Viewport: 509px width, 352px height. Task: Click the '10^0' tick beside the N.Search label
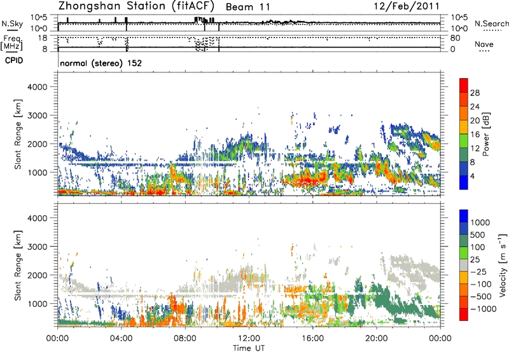(459, 29)
